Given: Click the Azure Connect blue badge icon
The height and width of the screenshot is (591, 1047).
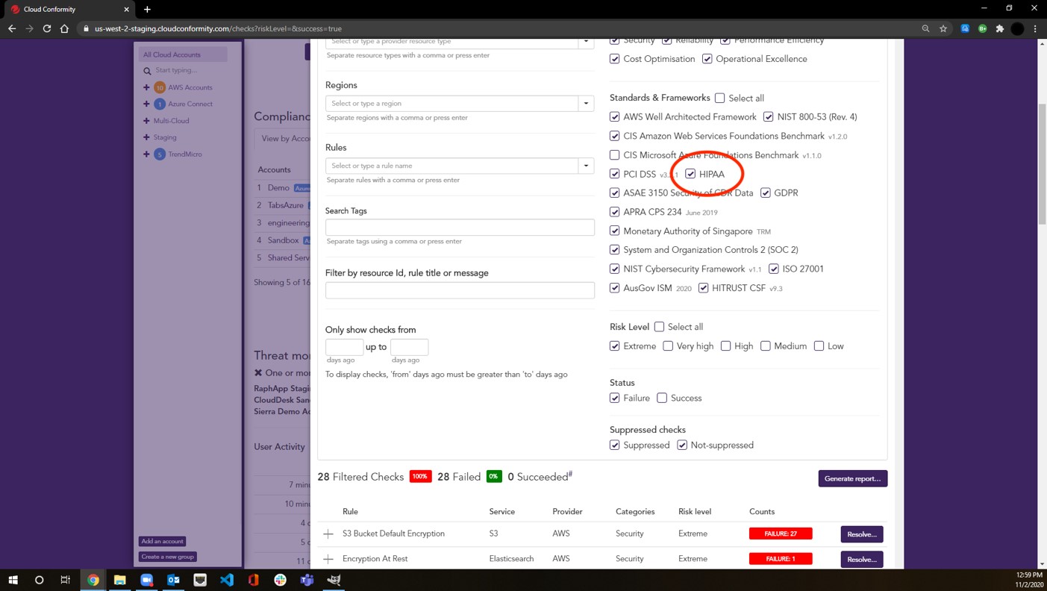Looking at the screenshot, I should pos(160,104).
